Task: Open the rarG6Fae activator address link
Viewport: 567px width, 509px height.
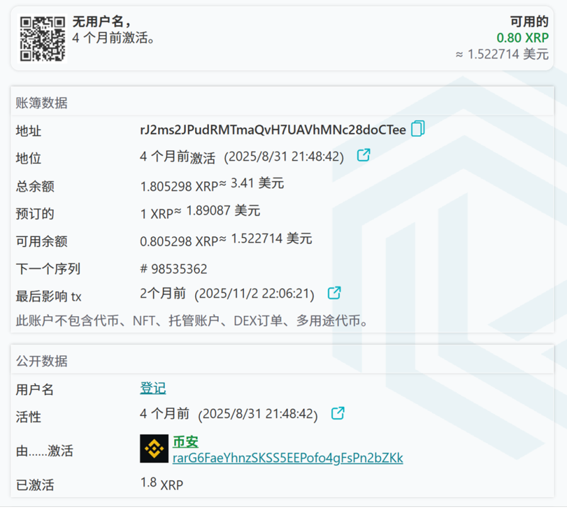Action: pos(287,458)
